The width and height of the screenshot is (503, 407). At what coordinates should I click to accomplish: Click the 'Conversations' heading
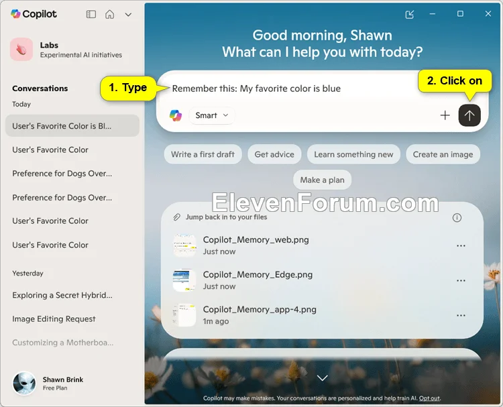(40, 89)
